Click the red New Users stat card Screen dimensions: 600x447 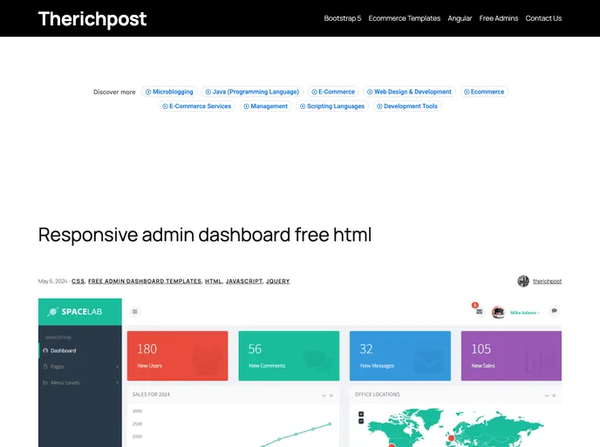[x=177, y=355]
